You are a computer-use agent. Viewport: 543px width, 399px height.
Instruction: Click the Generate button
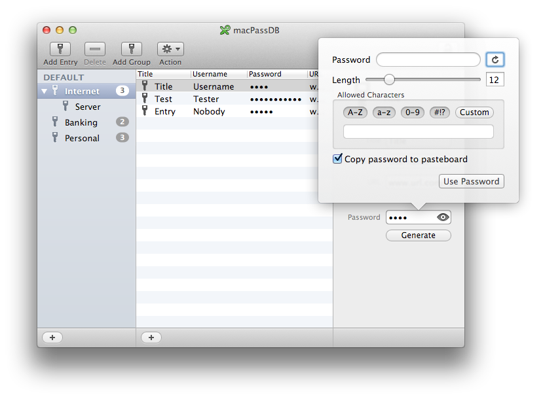pyautogui.click(x=418, y=235)
